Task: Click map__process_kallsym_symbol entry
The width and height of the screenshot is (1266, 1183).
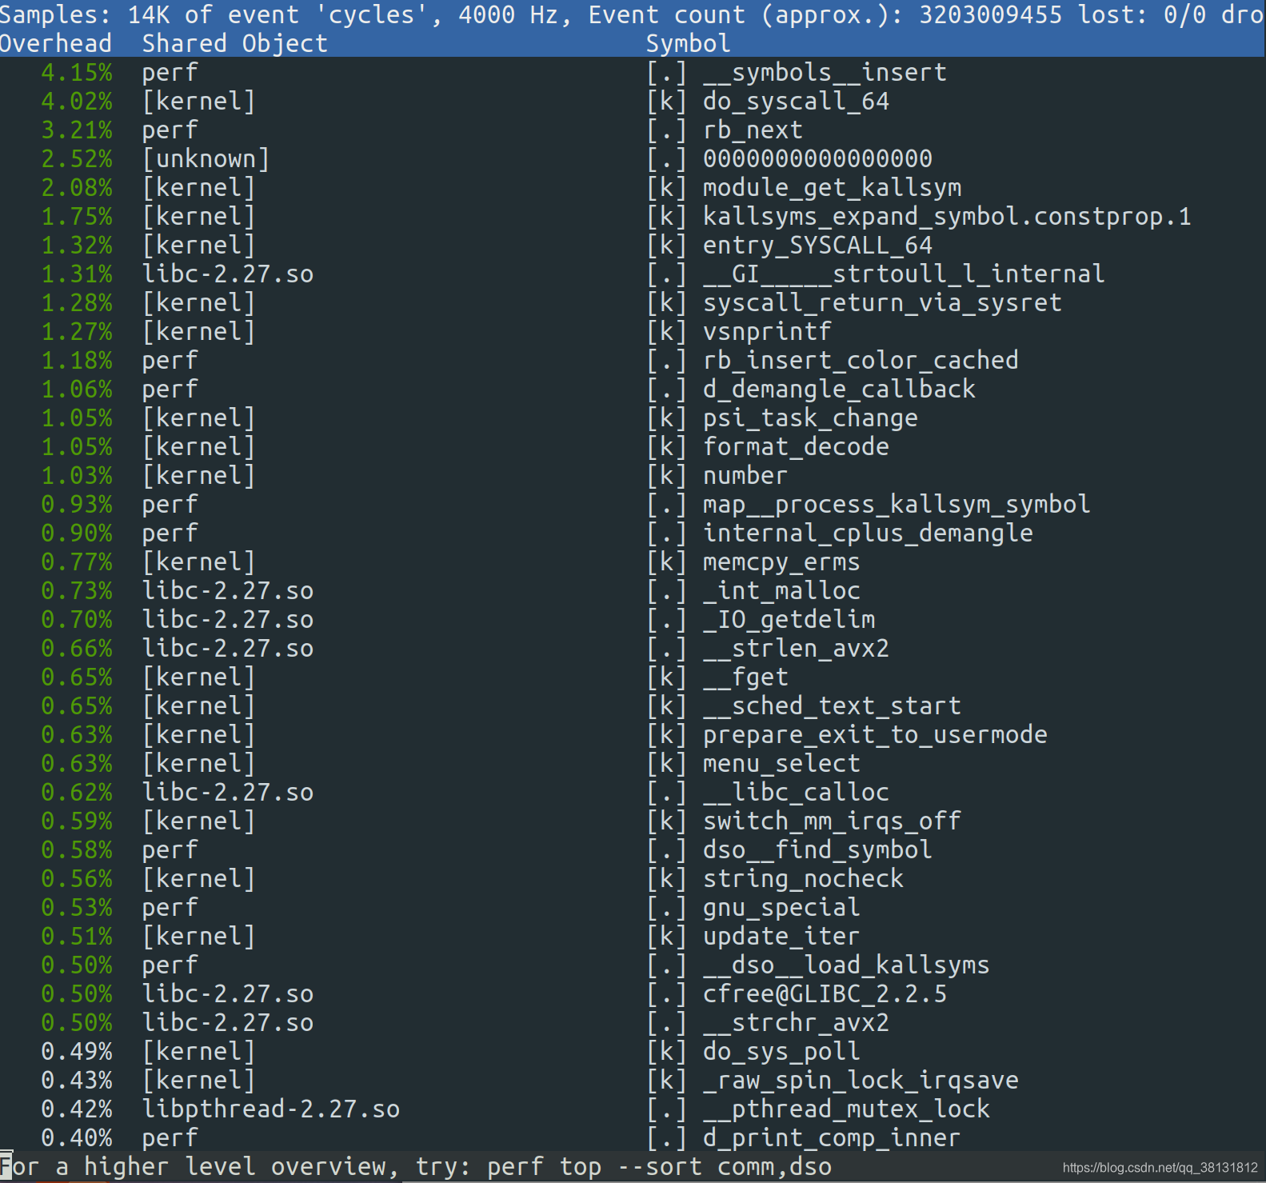Action: [x=897, y=504]
